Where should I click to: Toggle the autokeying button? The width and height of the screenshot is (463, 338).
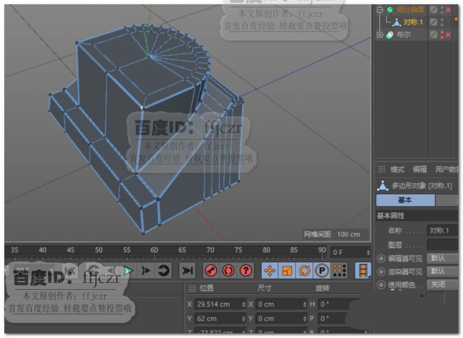[x=228, y=270]
